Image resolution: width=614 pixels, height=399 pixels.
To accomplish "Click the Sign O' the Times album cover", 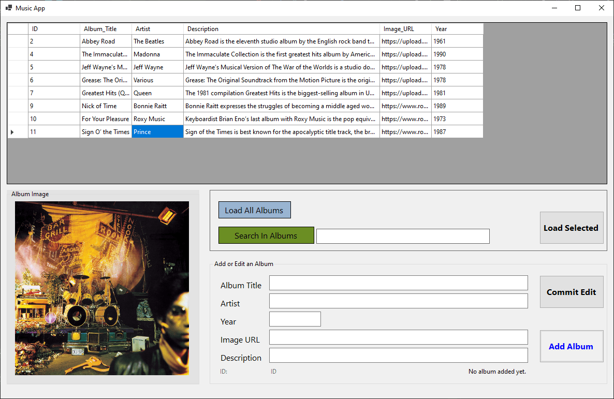I will click(102, 288).
